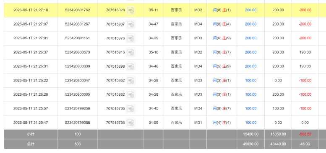326x153 pixels.
Task: Click timestamp 2026-05-17 21:27:07
Action: click(31, 24)
